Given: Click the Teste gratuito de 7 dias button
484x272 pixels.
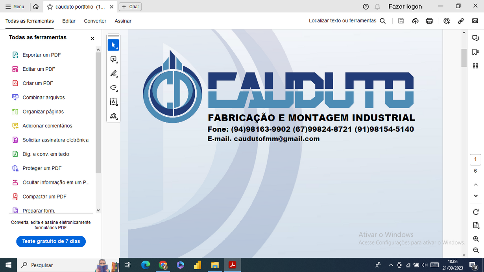Looking at the screenshot, I should coord(51,241).
